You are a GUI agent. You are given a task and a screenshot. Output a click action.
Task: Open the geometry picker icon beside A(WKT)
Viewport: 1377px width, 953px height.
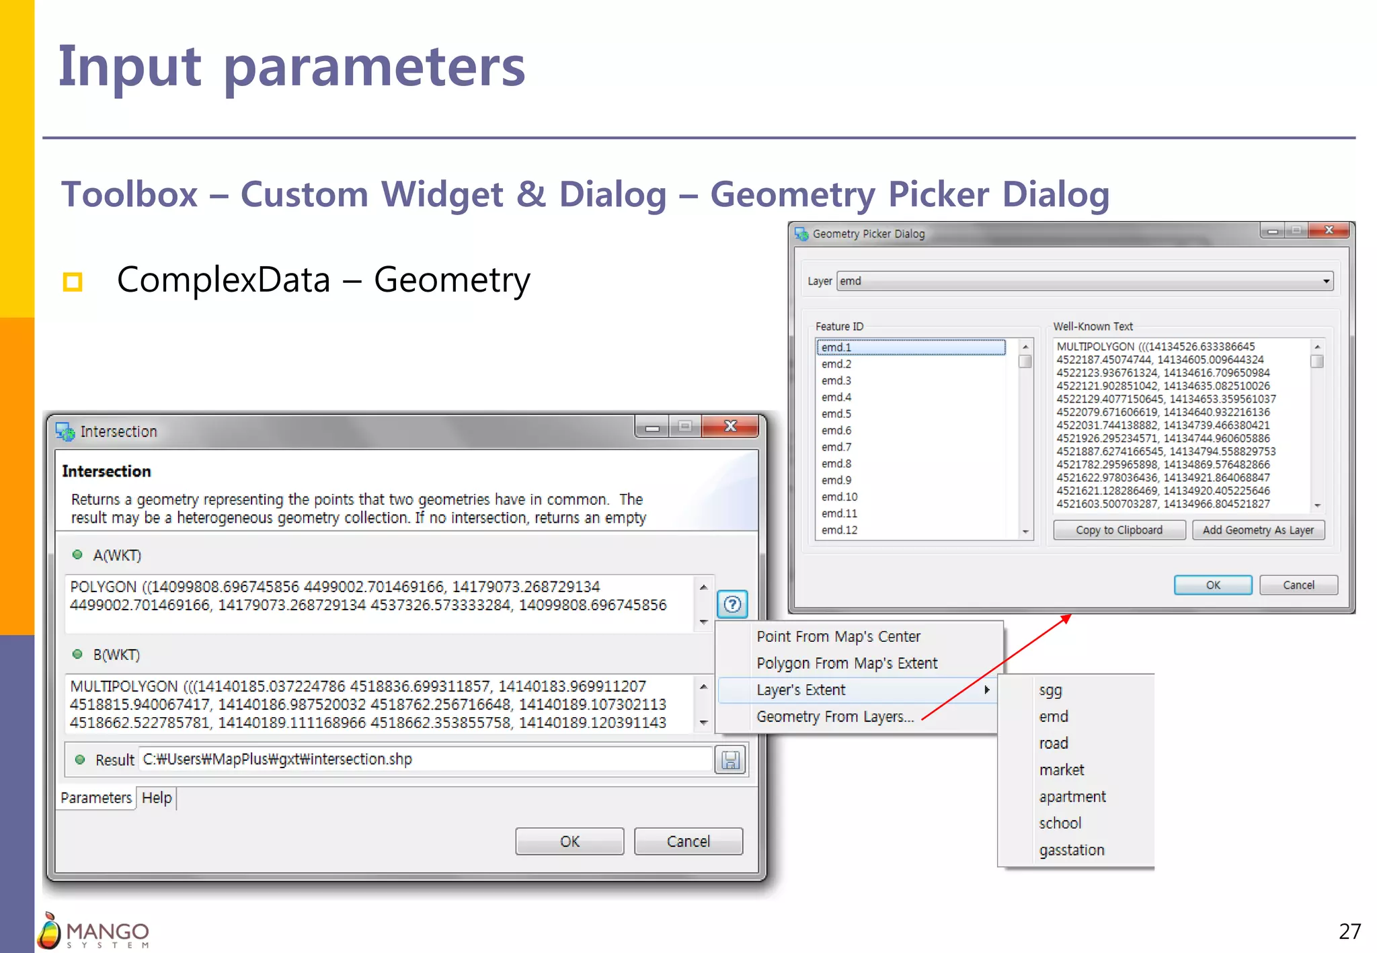tap(732, 604)
